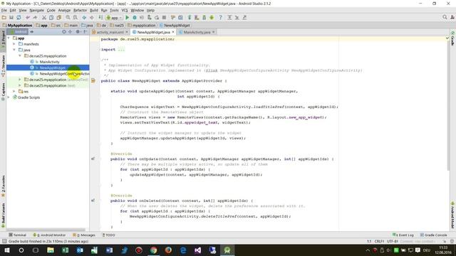
Task: Open the TODO tool window
Action: (109, 235)
